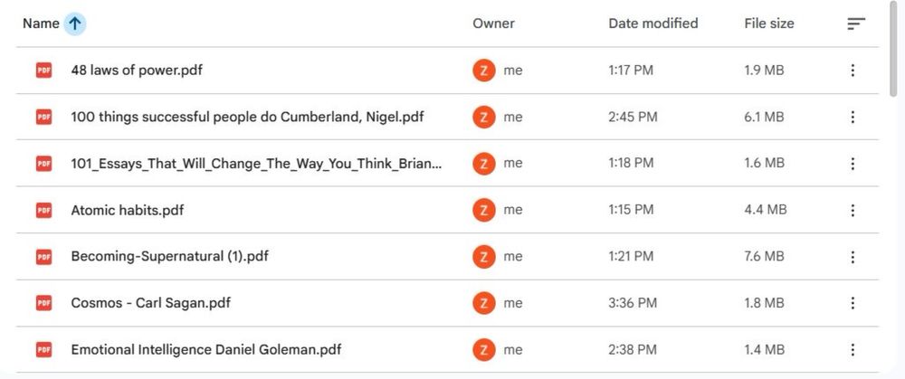Select the Becoming-Supernatural (1).pdf file

pos(169,257)
